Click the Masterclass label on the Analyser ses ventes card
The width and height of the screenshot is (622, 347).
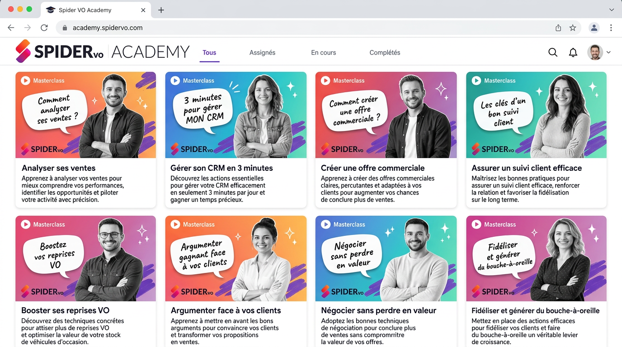(x=49, y=80)
